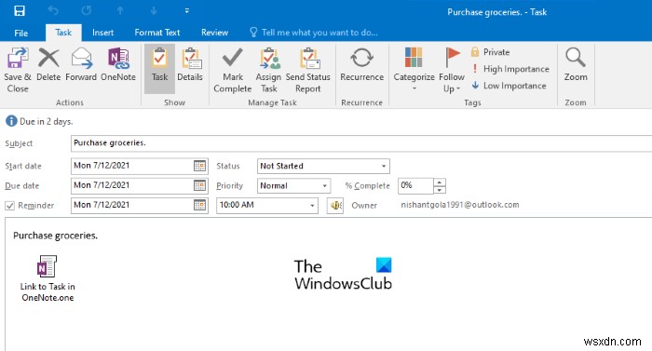Open Recurrence settings

(x=361, y=65)
